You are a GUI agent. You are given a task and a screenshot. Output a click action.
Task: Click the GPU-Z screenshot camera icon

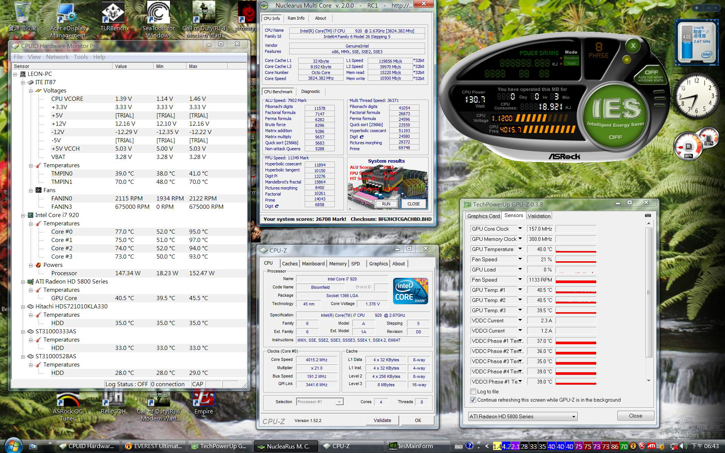pyautogui.click(x=648, y=216)
